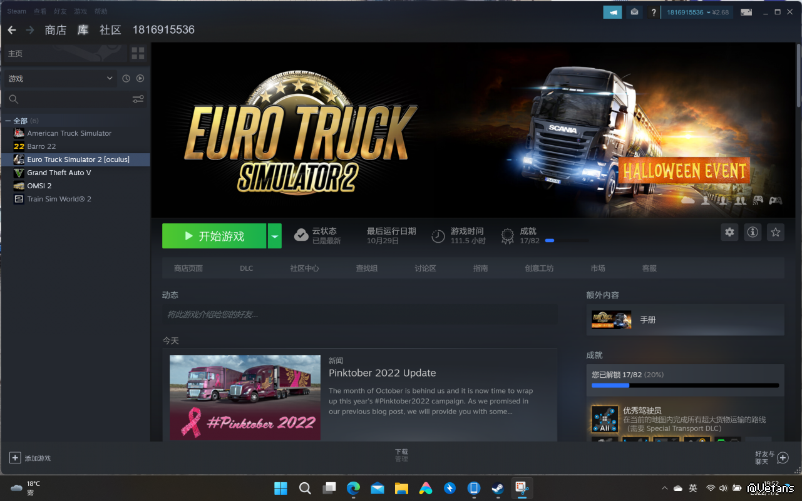Image resolution: width=802 pixels, height=501 pixels.
Task: Open account dropdown 1816915536
Action: coord(697,12)
